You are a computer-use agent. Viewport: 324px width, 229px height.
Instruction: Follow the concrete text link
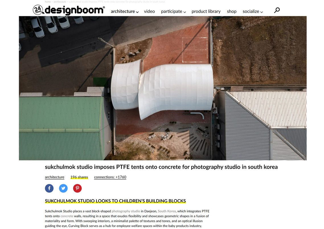(x=67, y=216)
